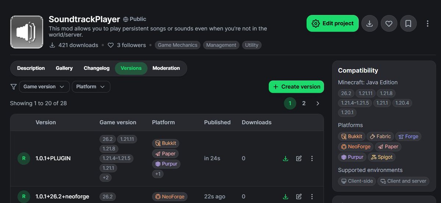Click the Utility category tag
441x203 pixels.
tap(252, 45)
